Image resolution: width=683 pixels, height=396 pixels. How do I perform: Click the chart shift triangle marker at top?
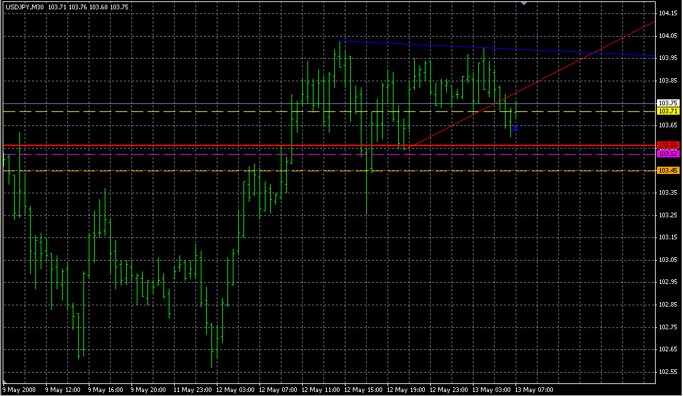[x=524, y=4]
